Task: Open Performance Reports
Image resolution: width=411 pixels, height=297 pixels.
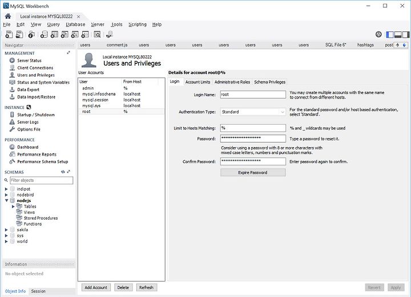Action: [x=37, y=154]
